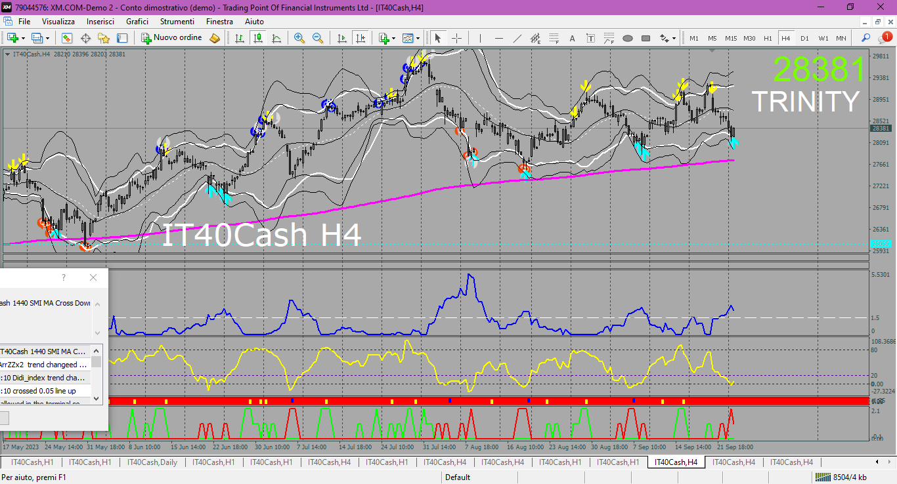Screen dimensions: 897x484
Task: Zoom out of the chart
Action: 318,38
